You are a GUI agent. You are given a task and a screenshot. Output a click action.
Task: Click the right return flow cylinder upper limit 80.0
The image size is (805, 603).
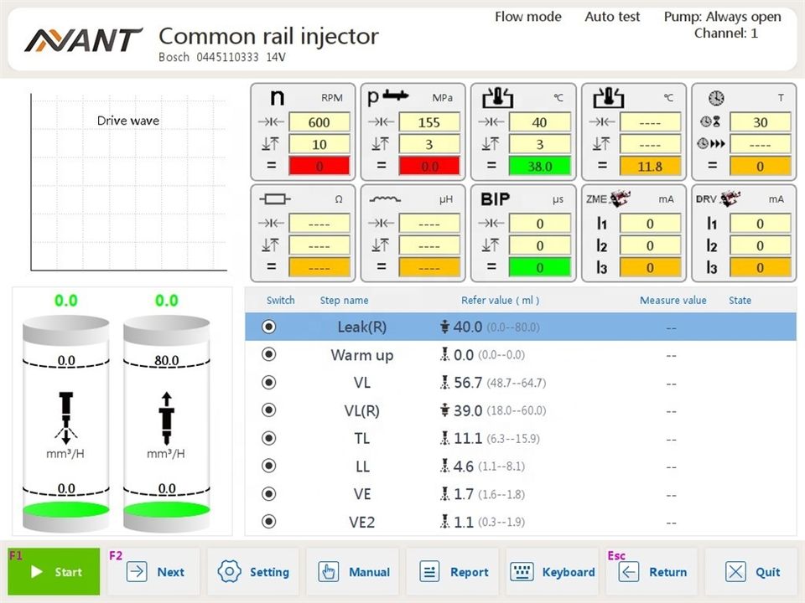point(167,360)
